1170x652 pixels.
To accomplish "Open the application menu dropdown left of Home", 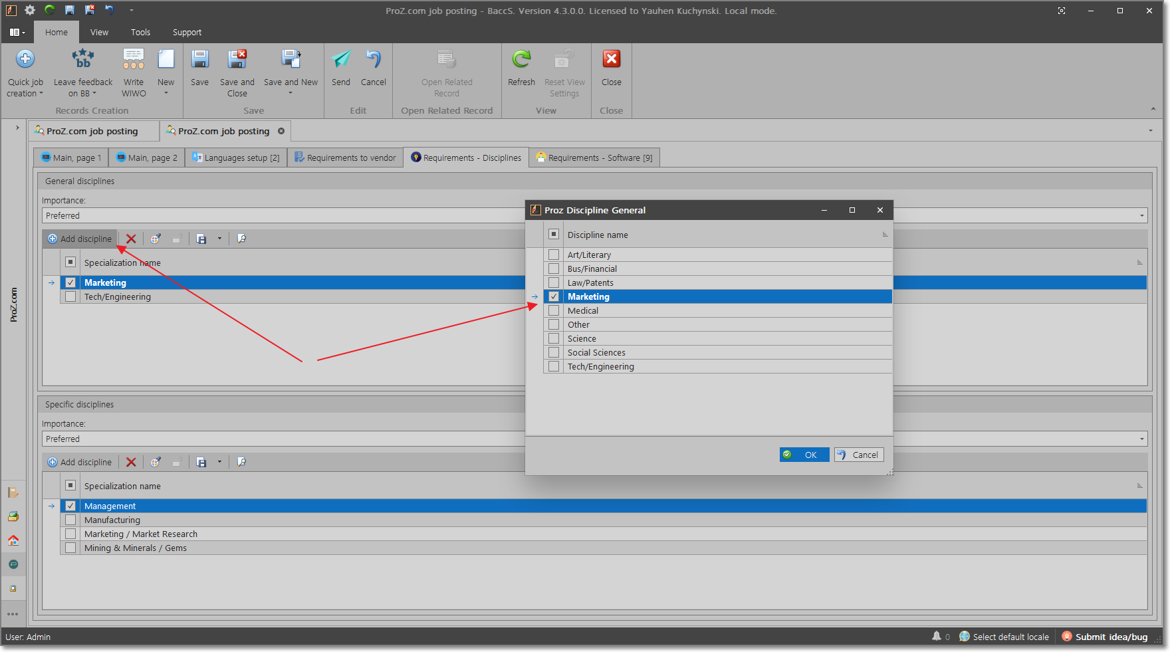I will (x=17, y=32).
